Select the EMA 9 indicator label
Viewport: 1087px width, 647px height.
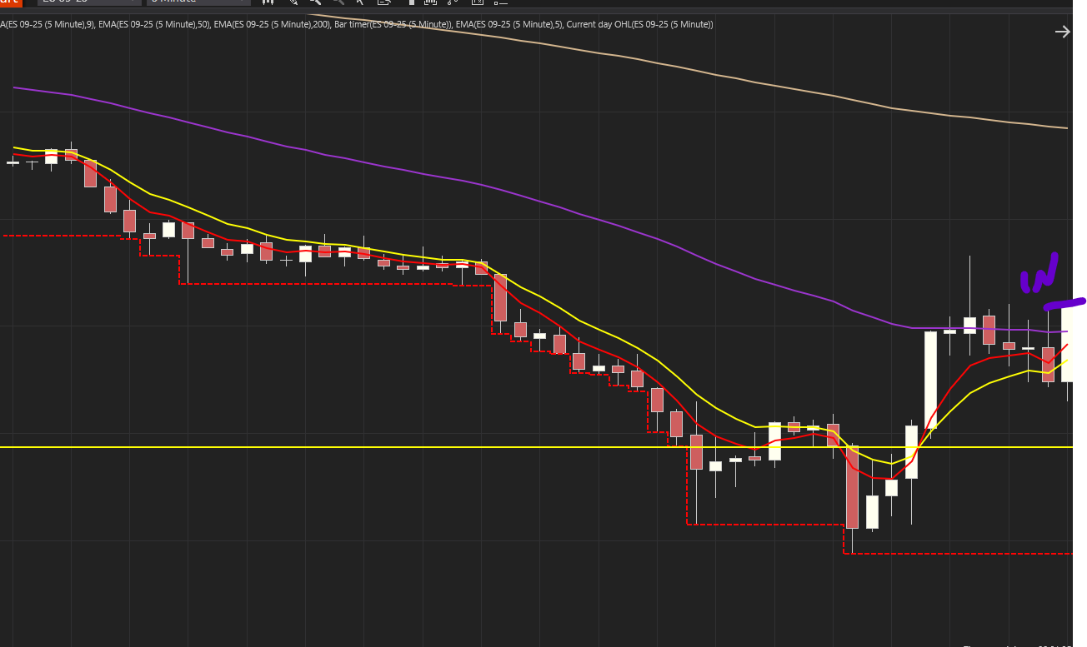click(x=46, y=25)
